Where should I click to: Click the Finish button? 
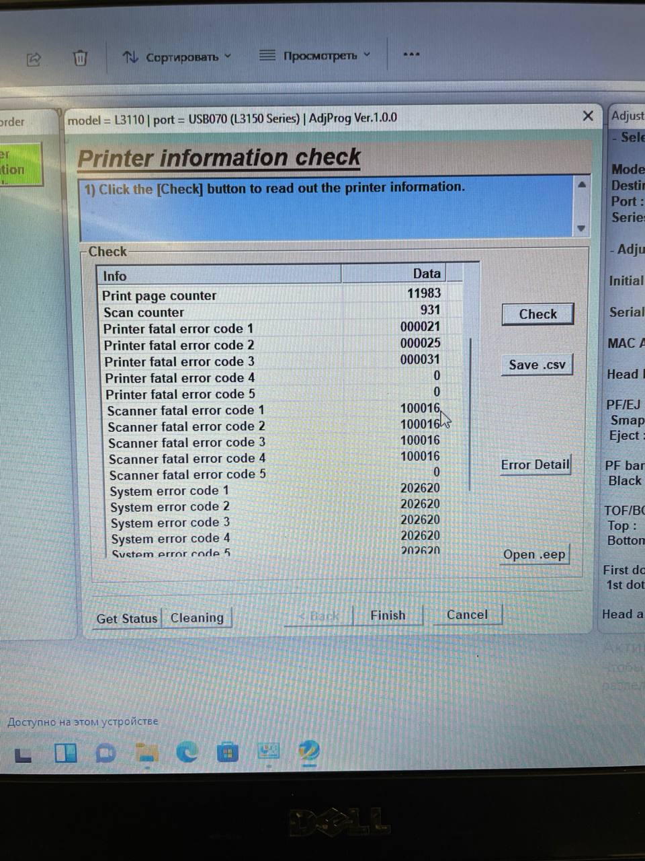(388, 615)
